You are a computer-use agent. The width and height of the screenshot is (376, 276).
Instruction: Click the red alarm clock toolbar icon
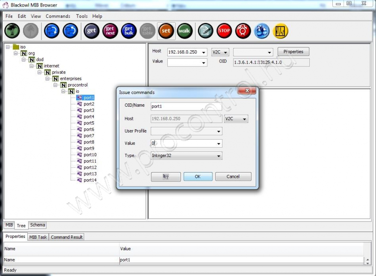point(243,31)
